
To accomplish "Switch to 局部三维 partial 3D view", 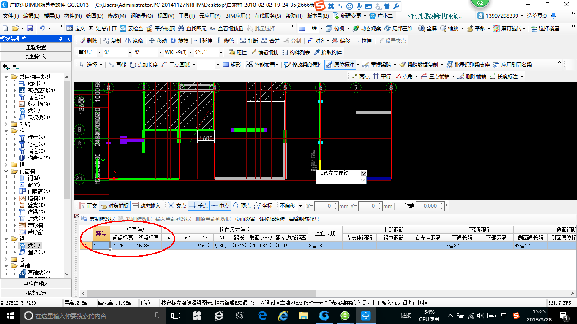I will [398, 28].
